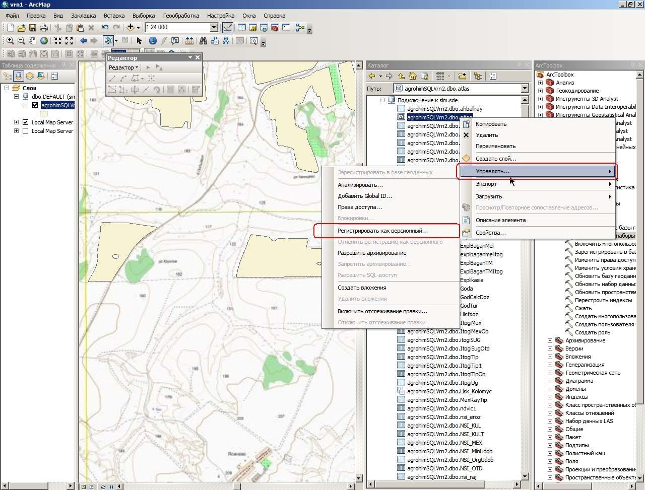Viewport: 645px width, 490px height.
Task: Undo the last action
Action: point(105,28)
